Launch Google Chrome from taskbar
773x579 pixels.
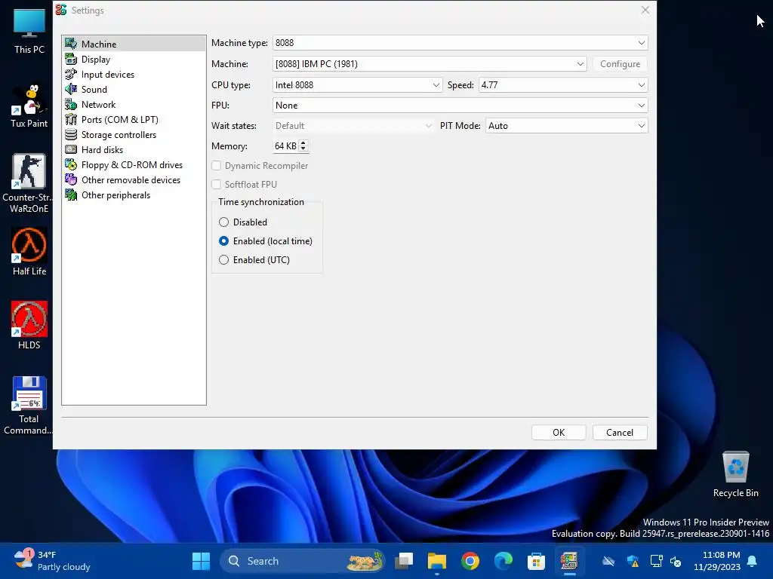pos(470,561)
